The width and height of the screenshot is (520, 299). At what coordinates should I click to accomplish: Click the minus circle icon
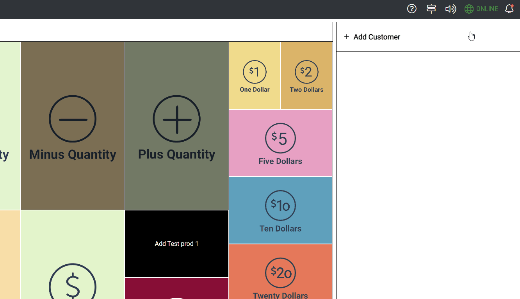73,119
